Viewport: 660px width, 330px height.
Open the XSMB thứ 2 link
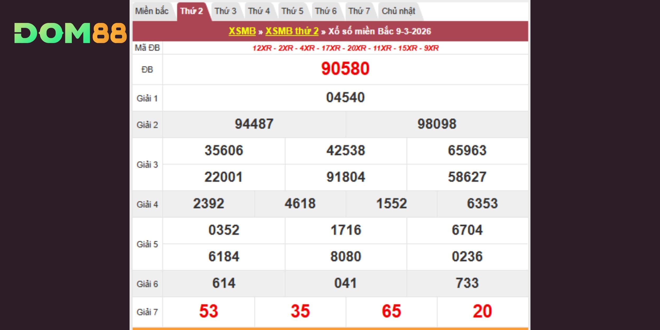pyautogui.click(x=292, y=31)
